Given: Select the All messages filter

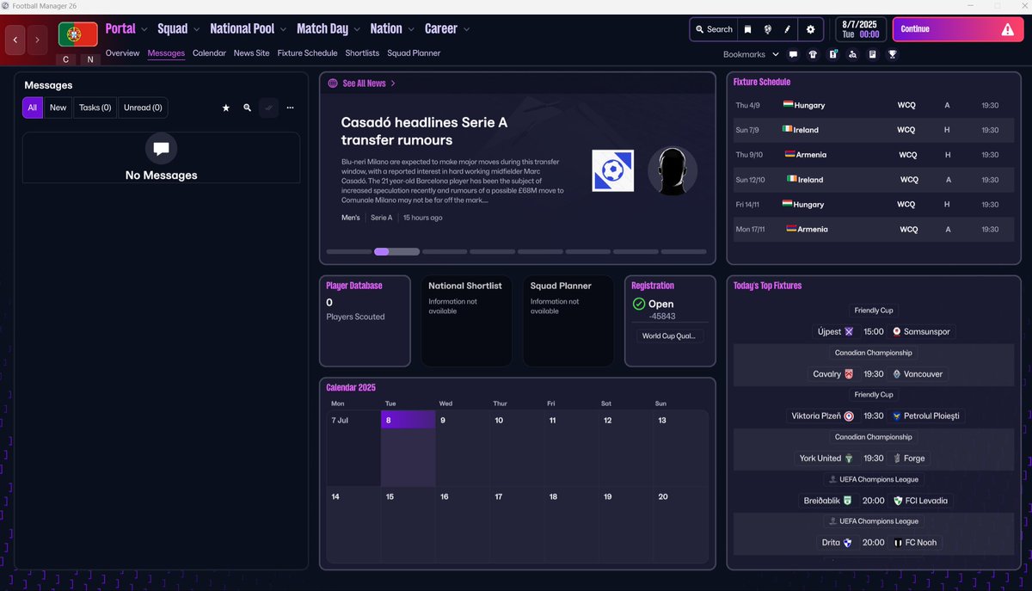Looking at the screenshot, I should (x=33, y=108).
